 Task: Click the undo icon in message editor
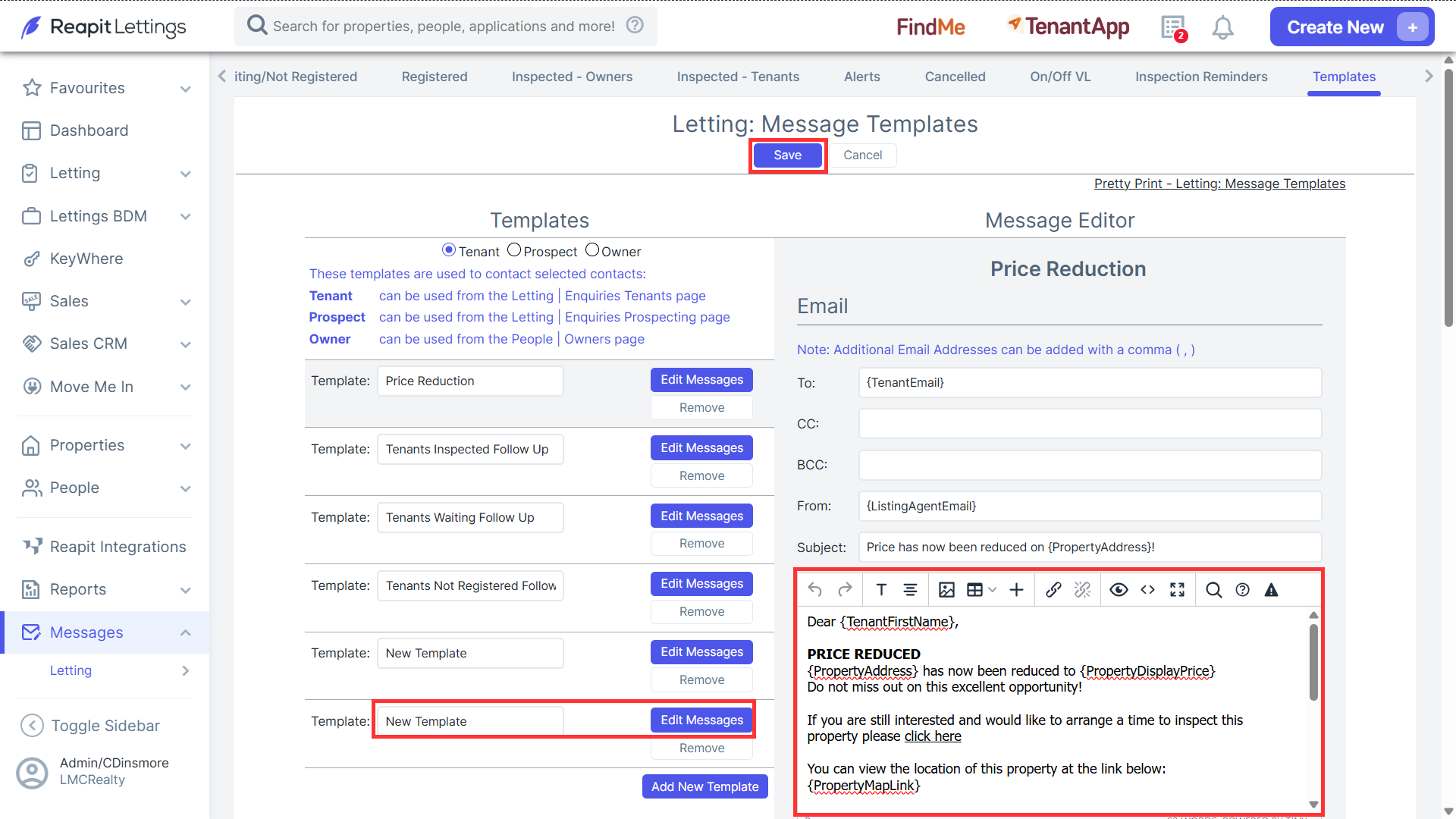(815, 590)
